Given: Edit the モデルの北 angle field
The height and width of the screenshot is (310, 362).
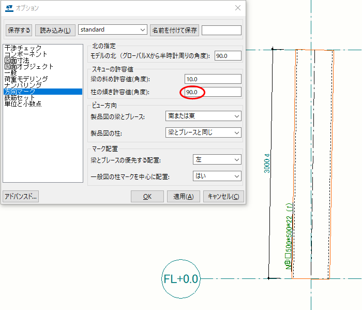Looking at the screenshot, I should pos(228,56).
